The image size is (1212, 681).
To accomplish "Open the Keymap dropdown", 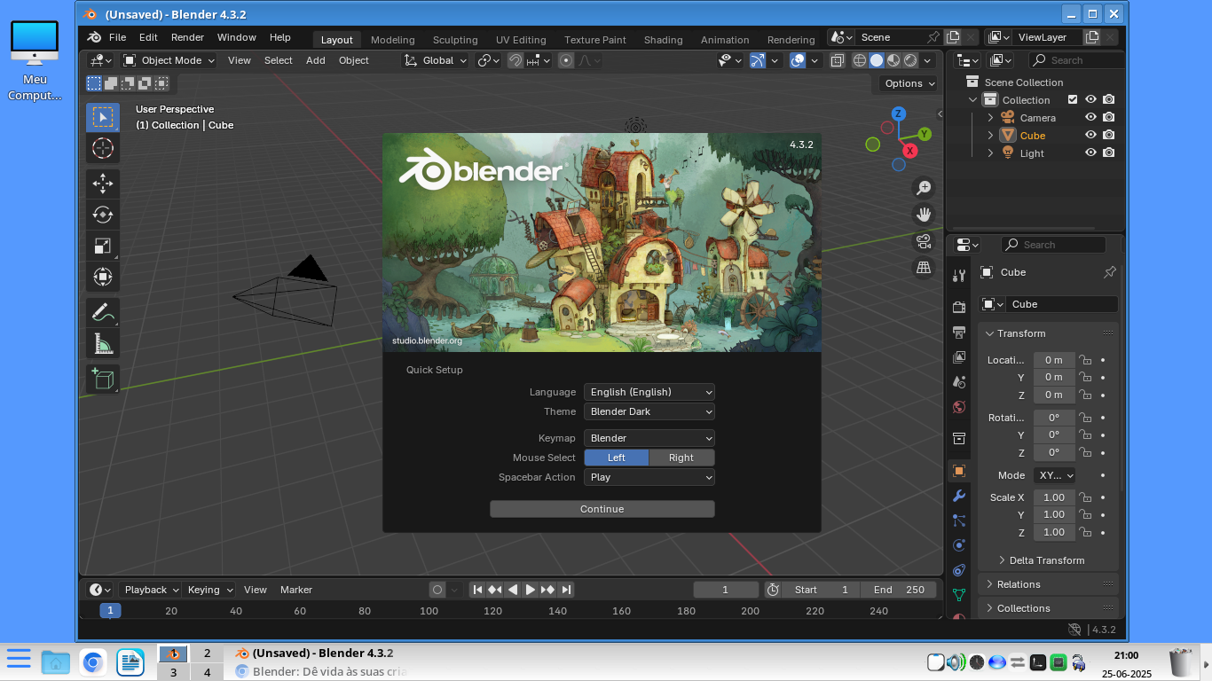I will click(649, 438).
